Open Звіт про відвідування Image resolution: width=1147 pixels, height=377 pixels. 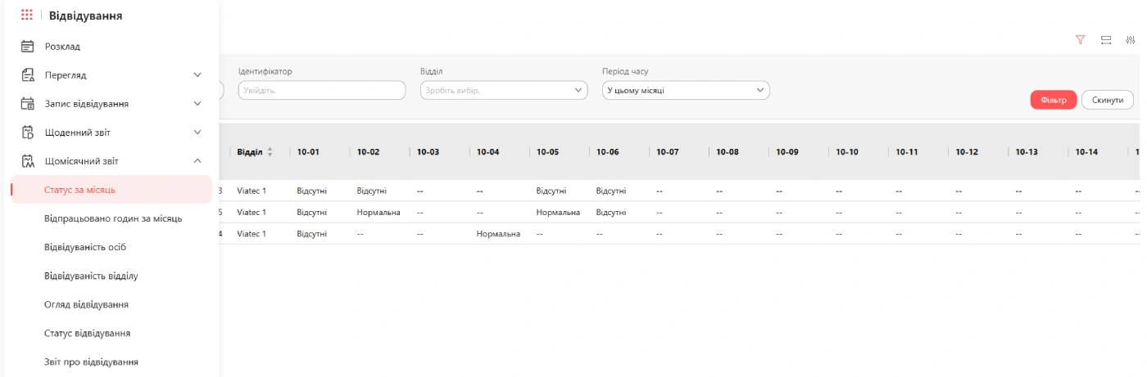[x=91, y=361]
